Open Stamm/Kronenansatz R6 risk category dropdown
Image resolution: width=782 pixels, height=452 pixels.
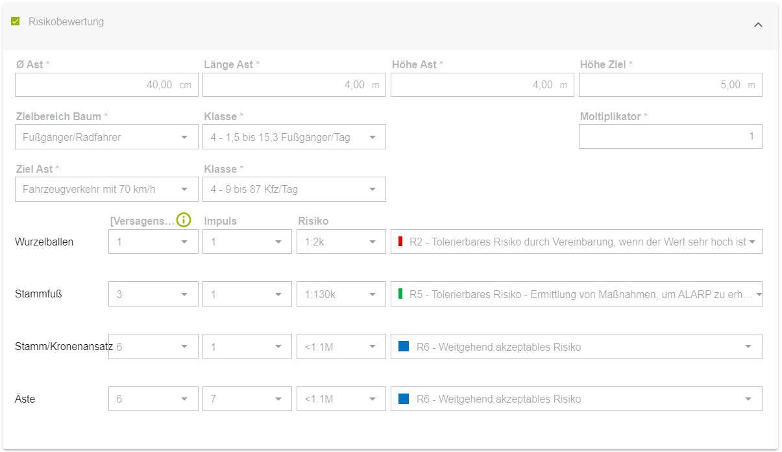point(576,347)
